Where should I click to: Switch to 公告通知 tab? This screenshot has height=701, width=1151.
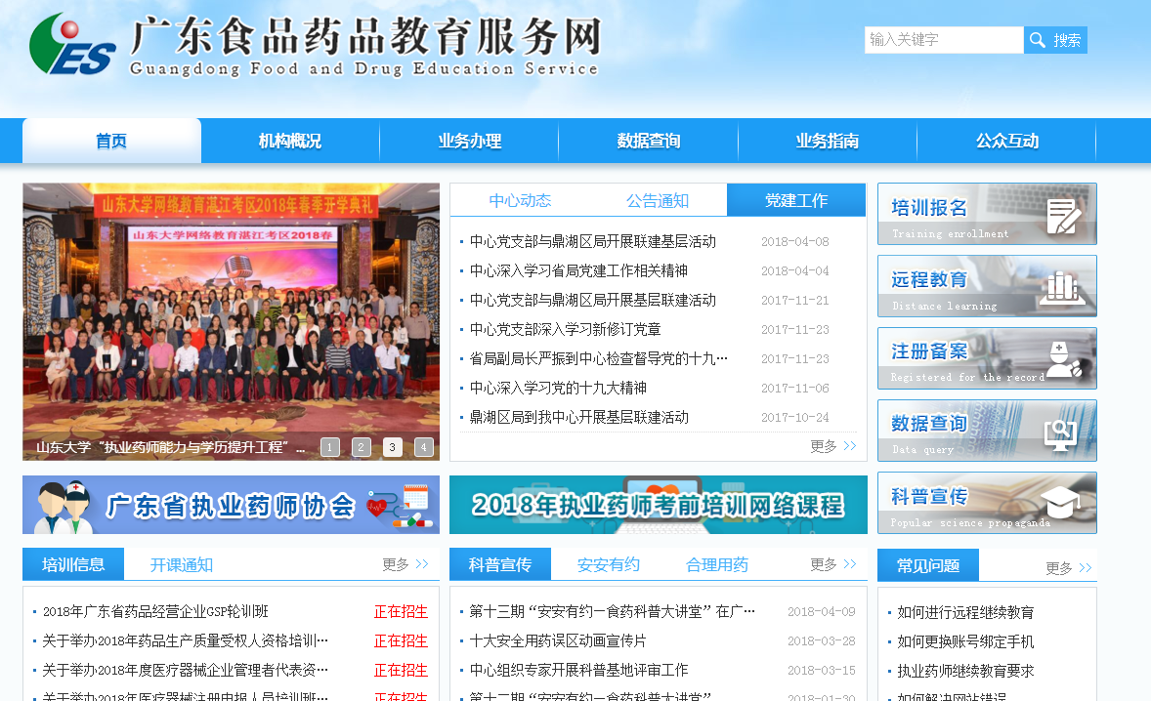[657, 201]
